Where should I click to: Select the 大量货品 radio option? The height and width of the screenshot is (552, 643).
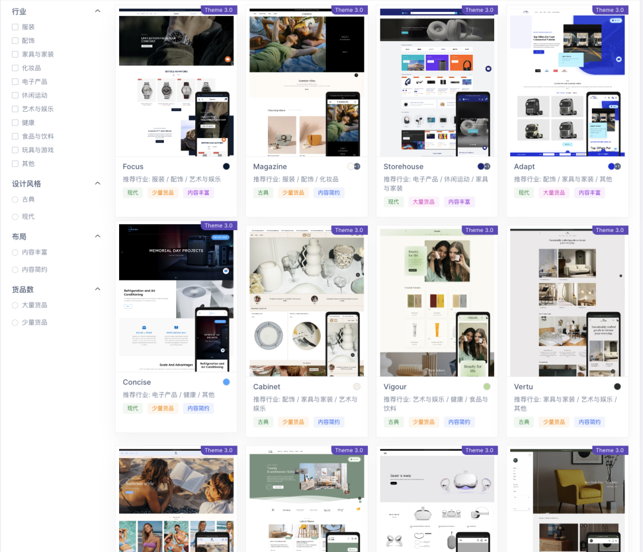pyautogui.click(x=15, y=305)
